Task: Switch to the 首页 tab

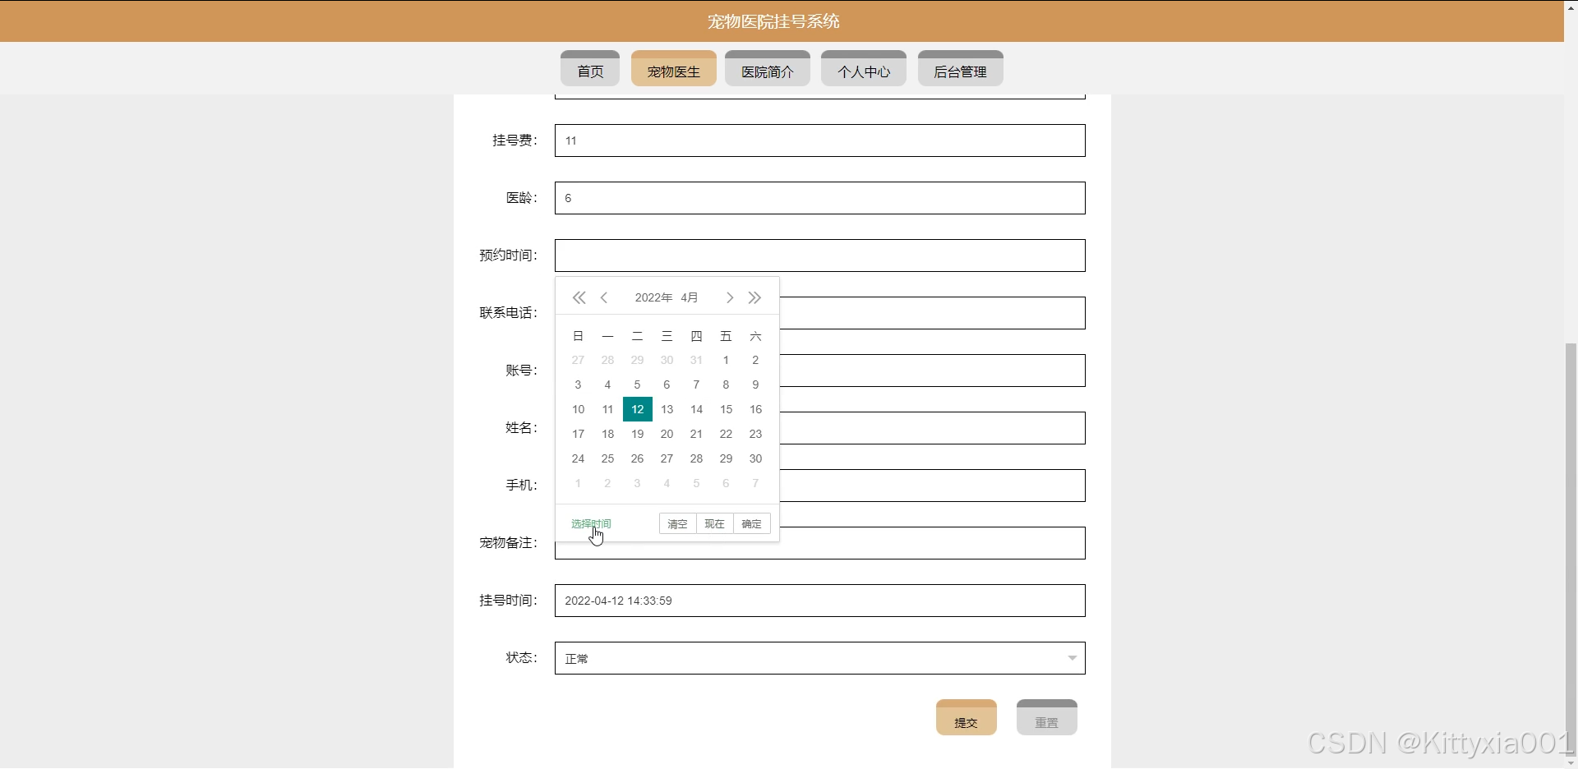Action: pos(590,71)
